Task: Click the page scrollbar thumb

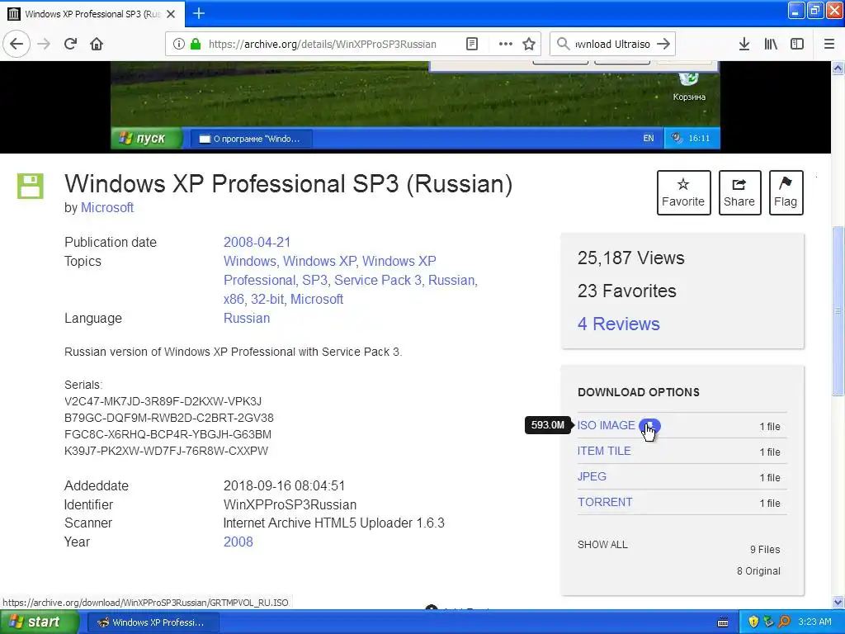Action: point(838,311)
